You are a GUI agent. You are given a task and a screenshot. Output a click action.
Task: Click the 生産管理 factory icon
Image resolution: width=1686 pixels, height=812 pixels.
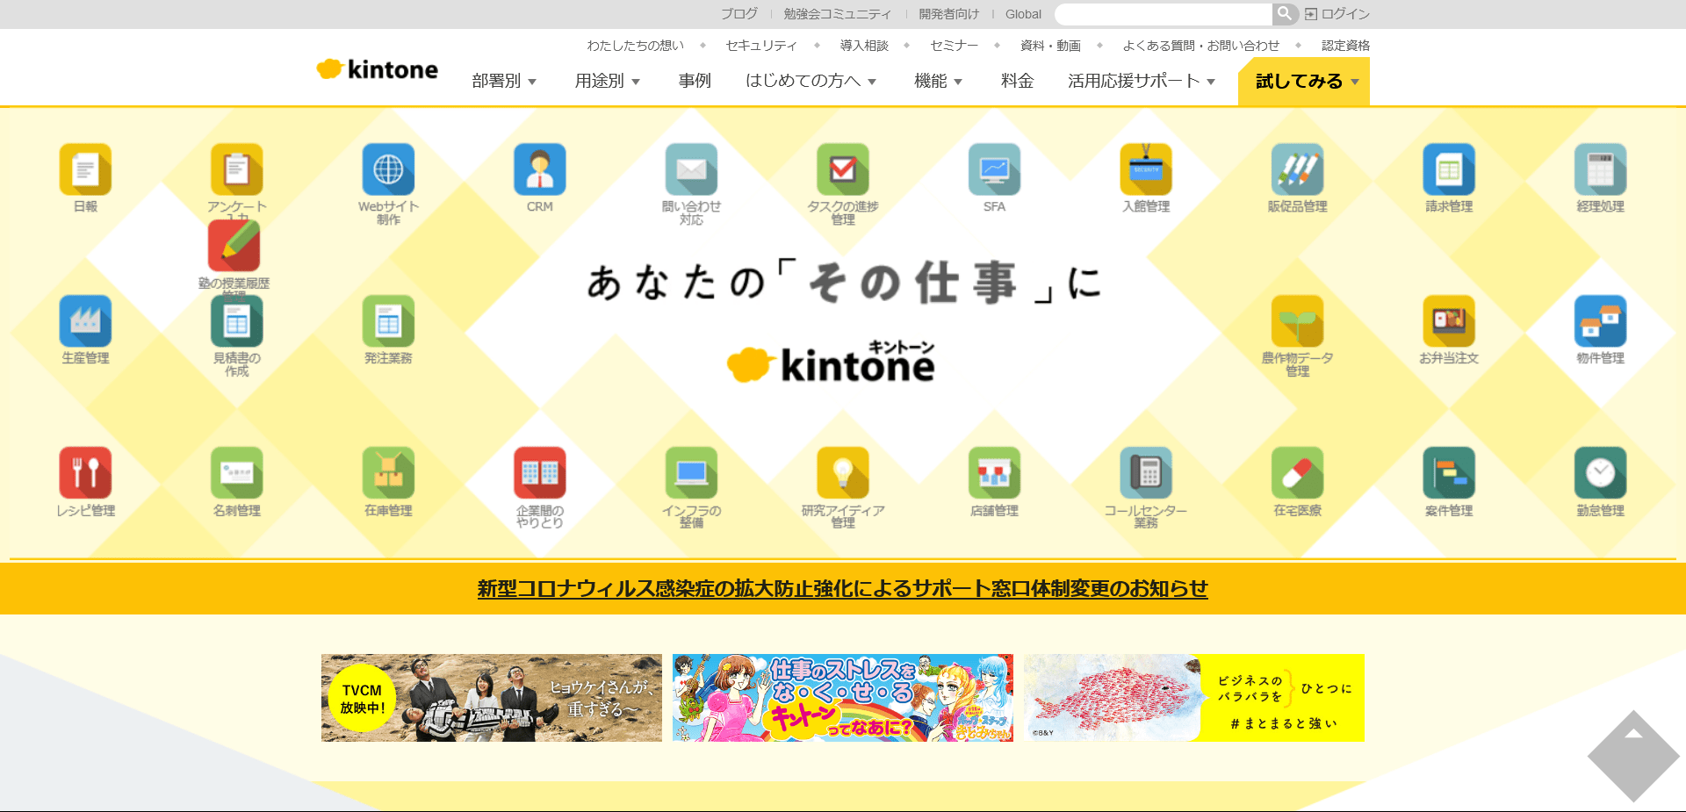pos(85,321)
